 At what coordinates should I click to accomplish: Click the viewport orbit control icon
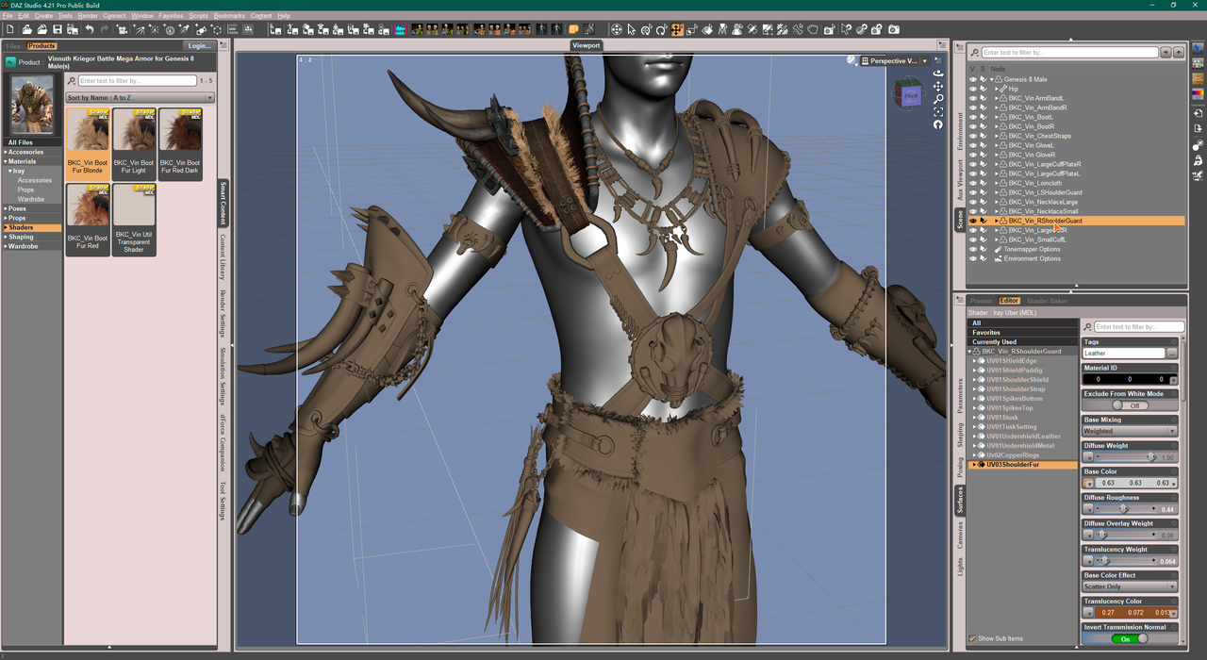(938, 74)
